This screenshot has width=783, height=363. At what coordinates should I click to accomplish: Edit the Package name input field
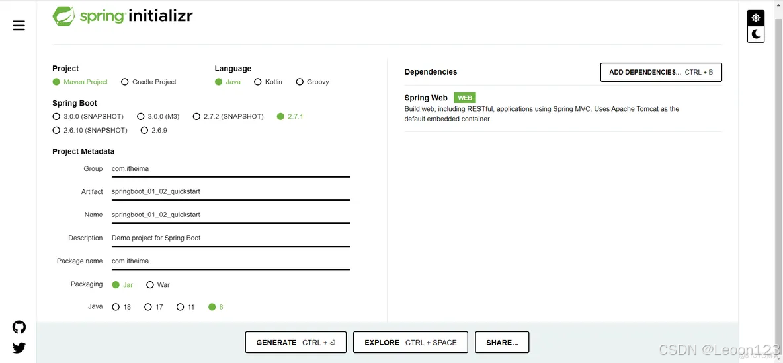coord(231,261)
